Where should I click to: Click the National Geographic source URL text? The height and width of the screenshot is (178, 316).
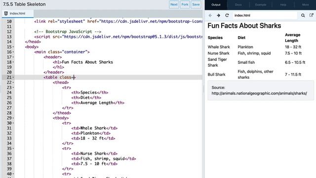[259, 93]
